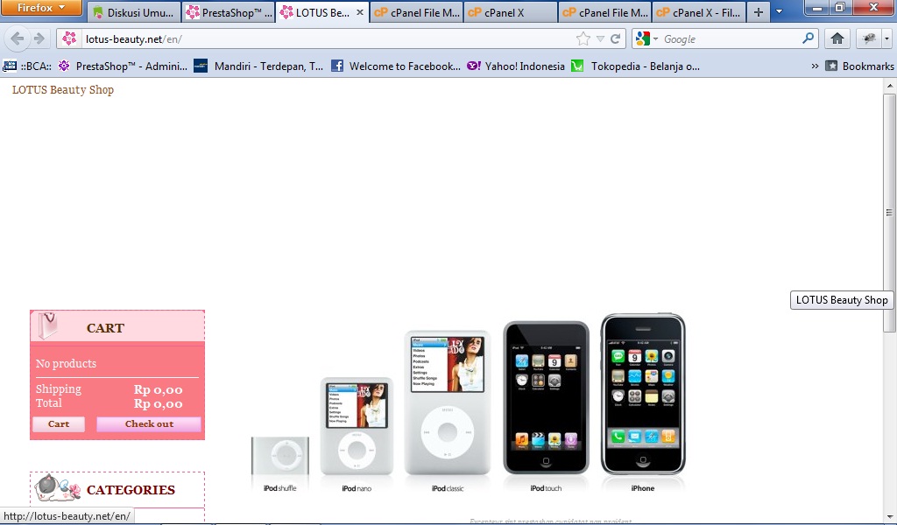The height and width of the screenshot is (525, 897).
Task: Click the Facebook bookmark icon
Action: coord(337,66)
